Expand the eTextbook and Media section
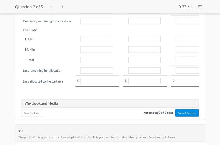The height and width of the screenshot is (145, 220). (110, 103)
